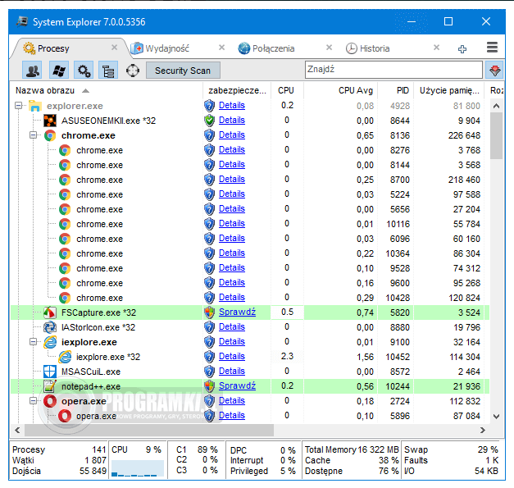514x488 pixels.
Task: Toggle Microsoft system processes icon
Action: click(x=59, y=71)
